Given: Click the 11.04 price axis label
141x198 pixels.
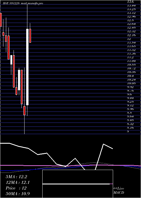Looking at the screenshot, I should tap(131, 61).
